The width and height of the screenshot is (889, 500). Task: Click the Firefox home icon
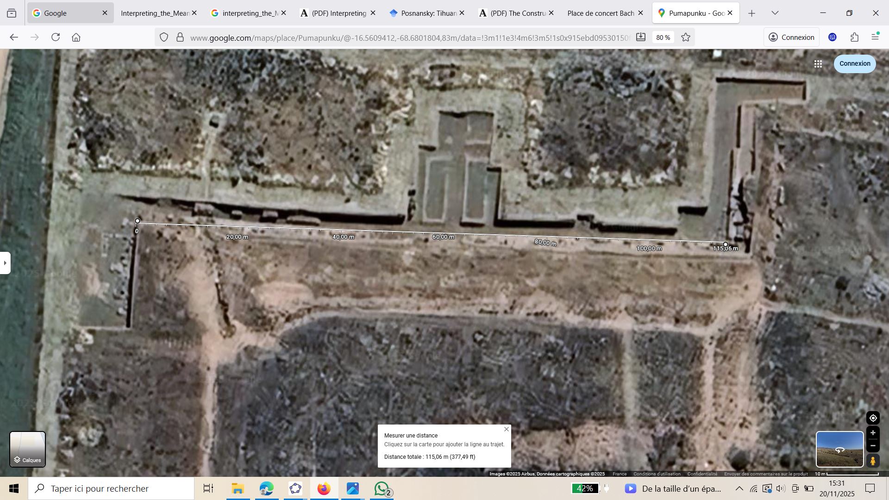pos(76,37)
